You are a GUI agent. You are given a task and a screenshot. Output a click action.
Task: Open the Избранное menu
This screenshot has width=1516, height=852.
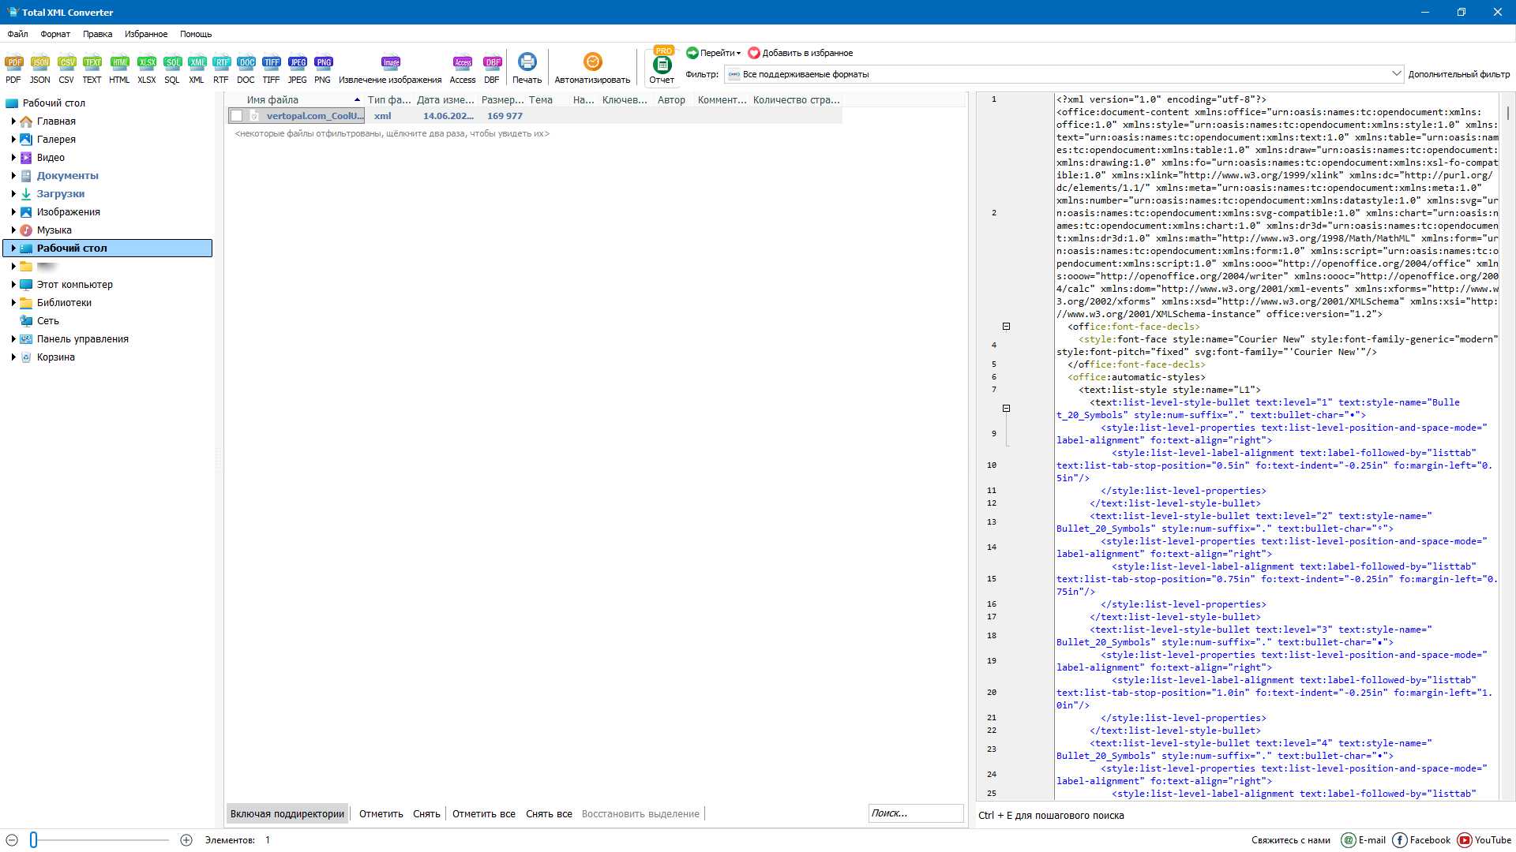tap(146, 34)
